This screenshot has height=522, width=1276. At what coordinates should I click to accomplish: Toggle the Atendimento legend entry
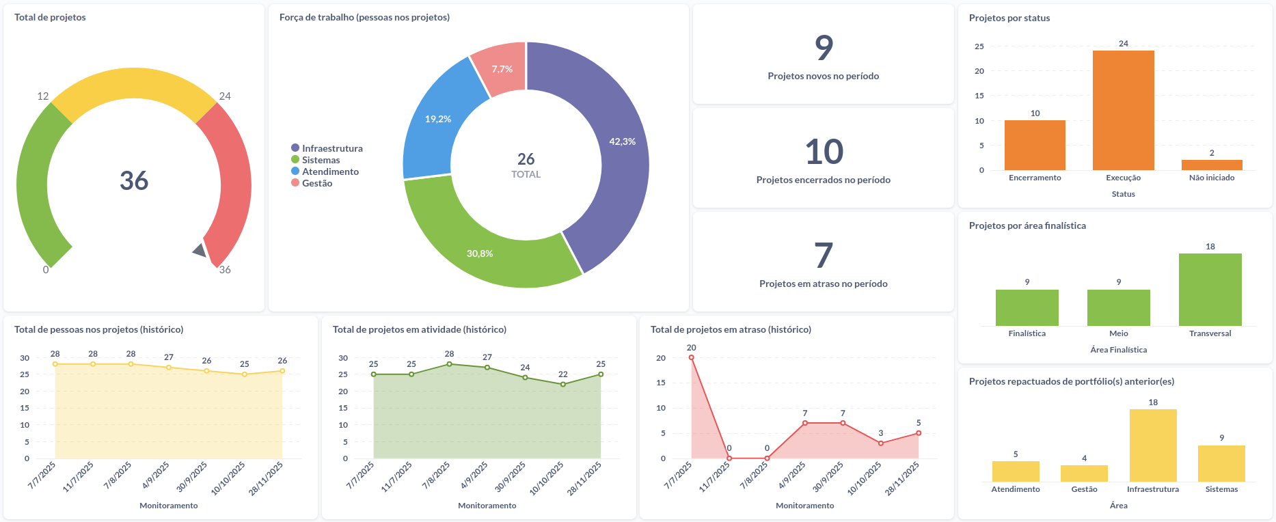click(x=329, y=171)
